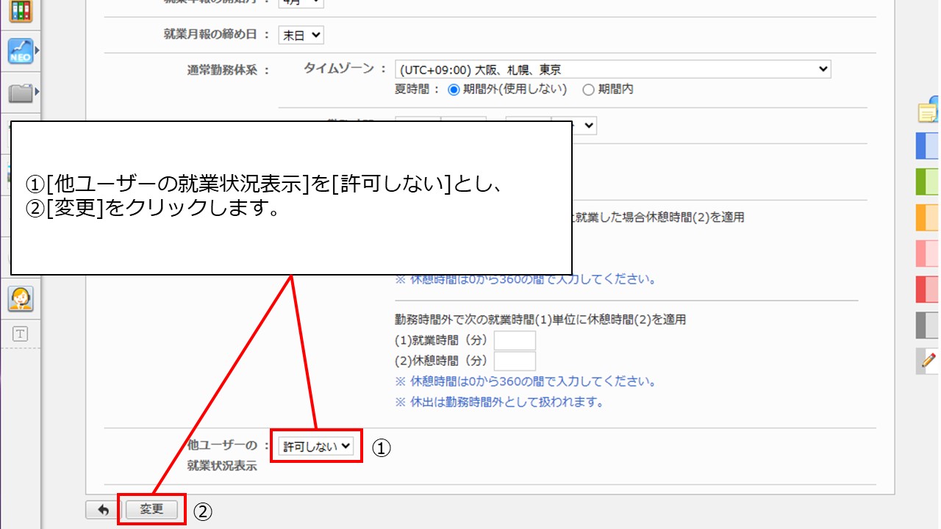Click the (2)休憩時間(分) input field
Viewport: 941px width, 529px height.
pyautogui.click(x=515, y=361)
